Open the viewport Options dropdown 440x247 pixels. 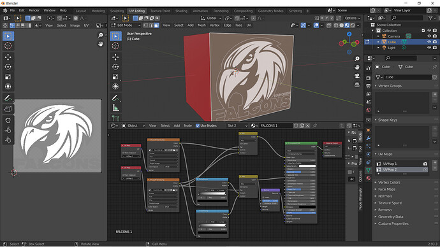(x=353, y=18)
